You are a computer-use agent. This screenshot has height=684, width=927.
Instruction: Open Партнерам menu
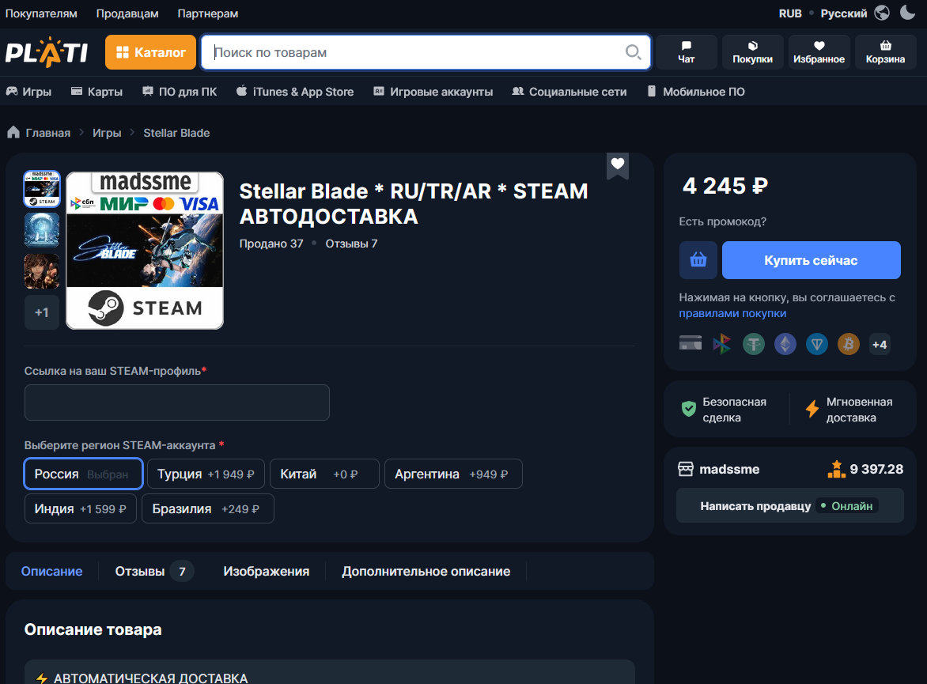click(208, 13)
